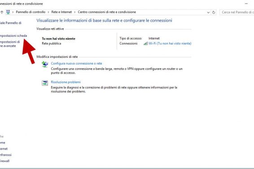Click the Visualizza reti attive heading

click(x=50, y=29)
